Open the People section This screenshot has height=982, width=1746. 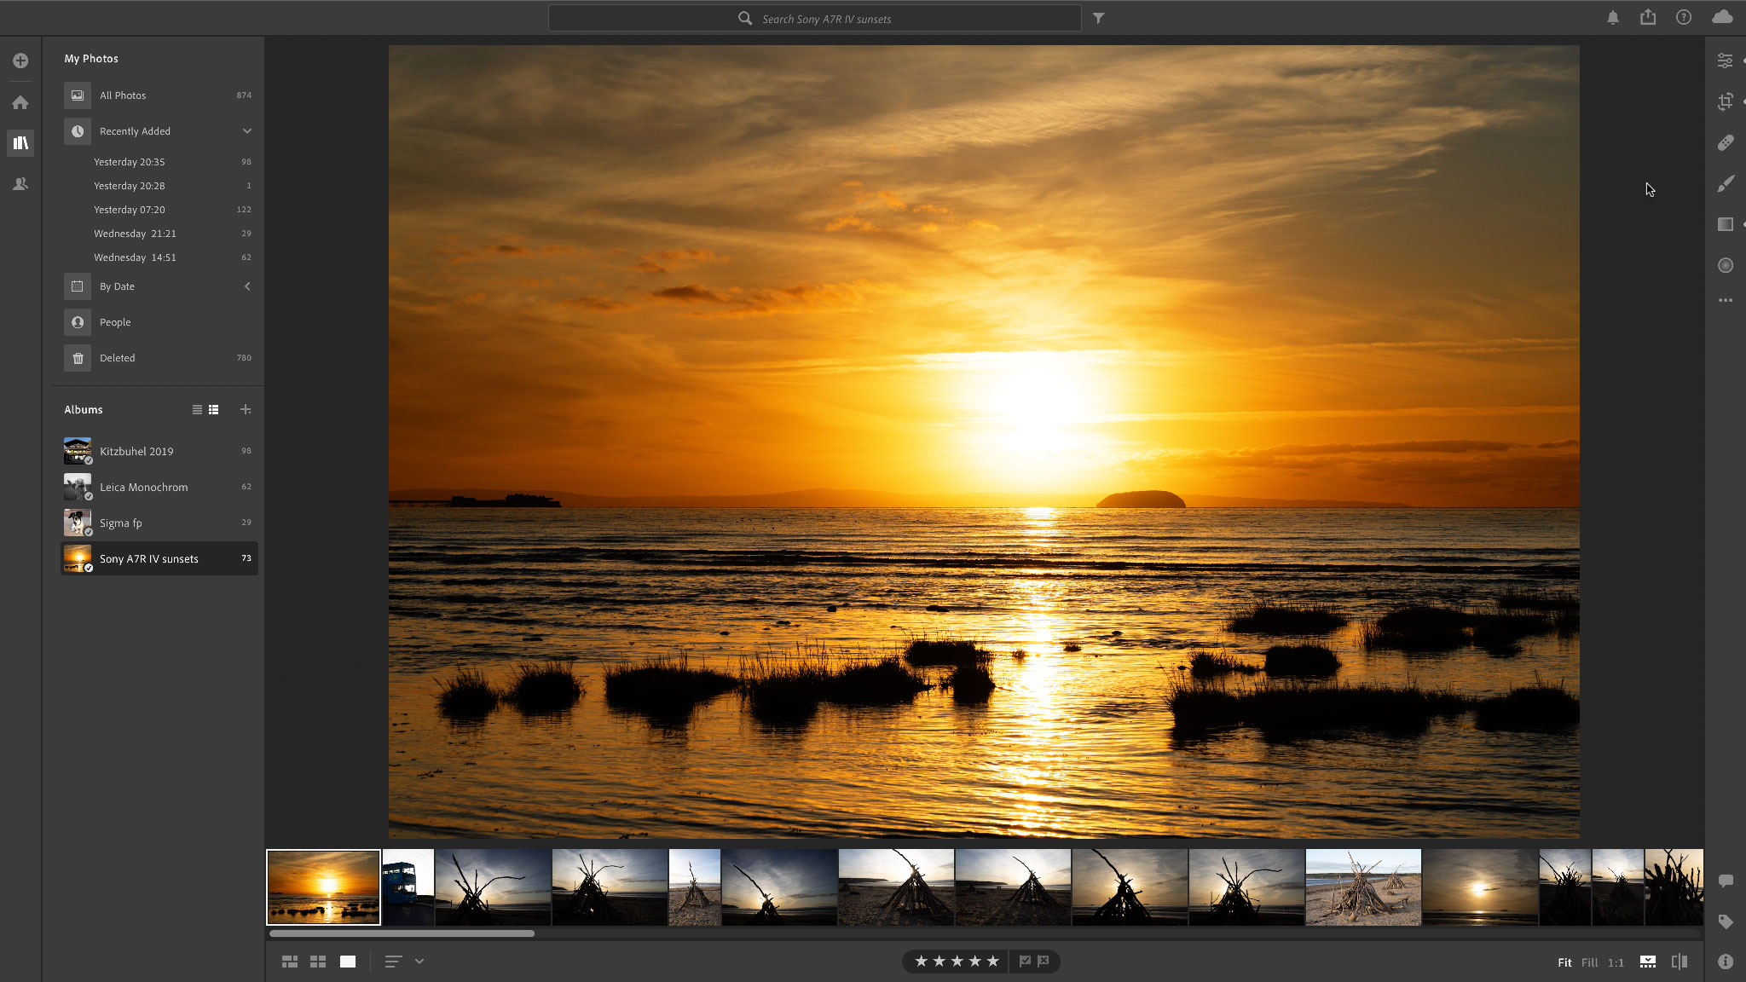coord(159,322)
